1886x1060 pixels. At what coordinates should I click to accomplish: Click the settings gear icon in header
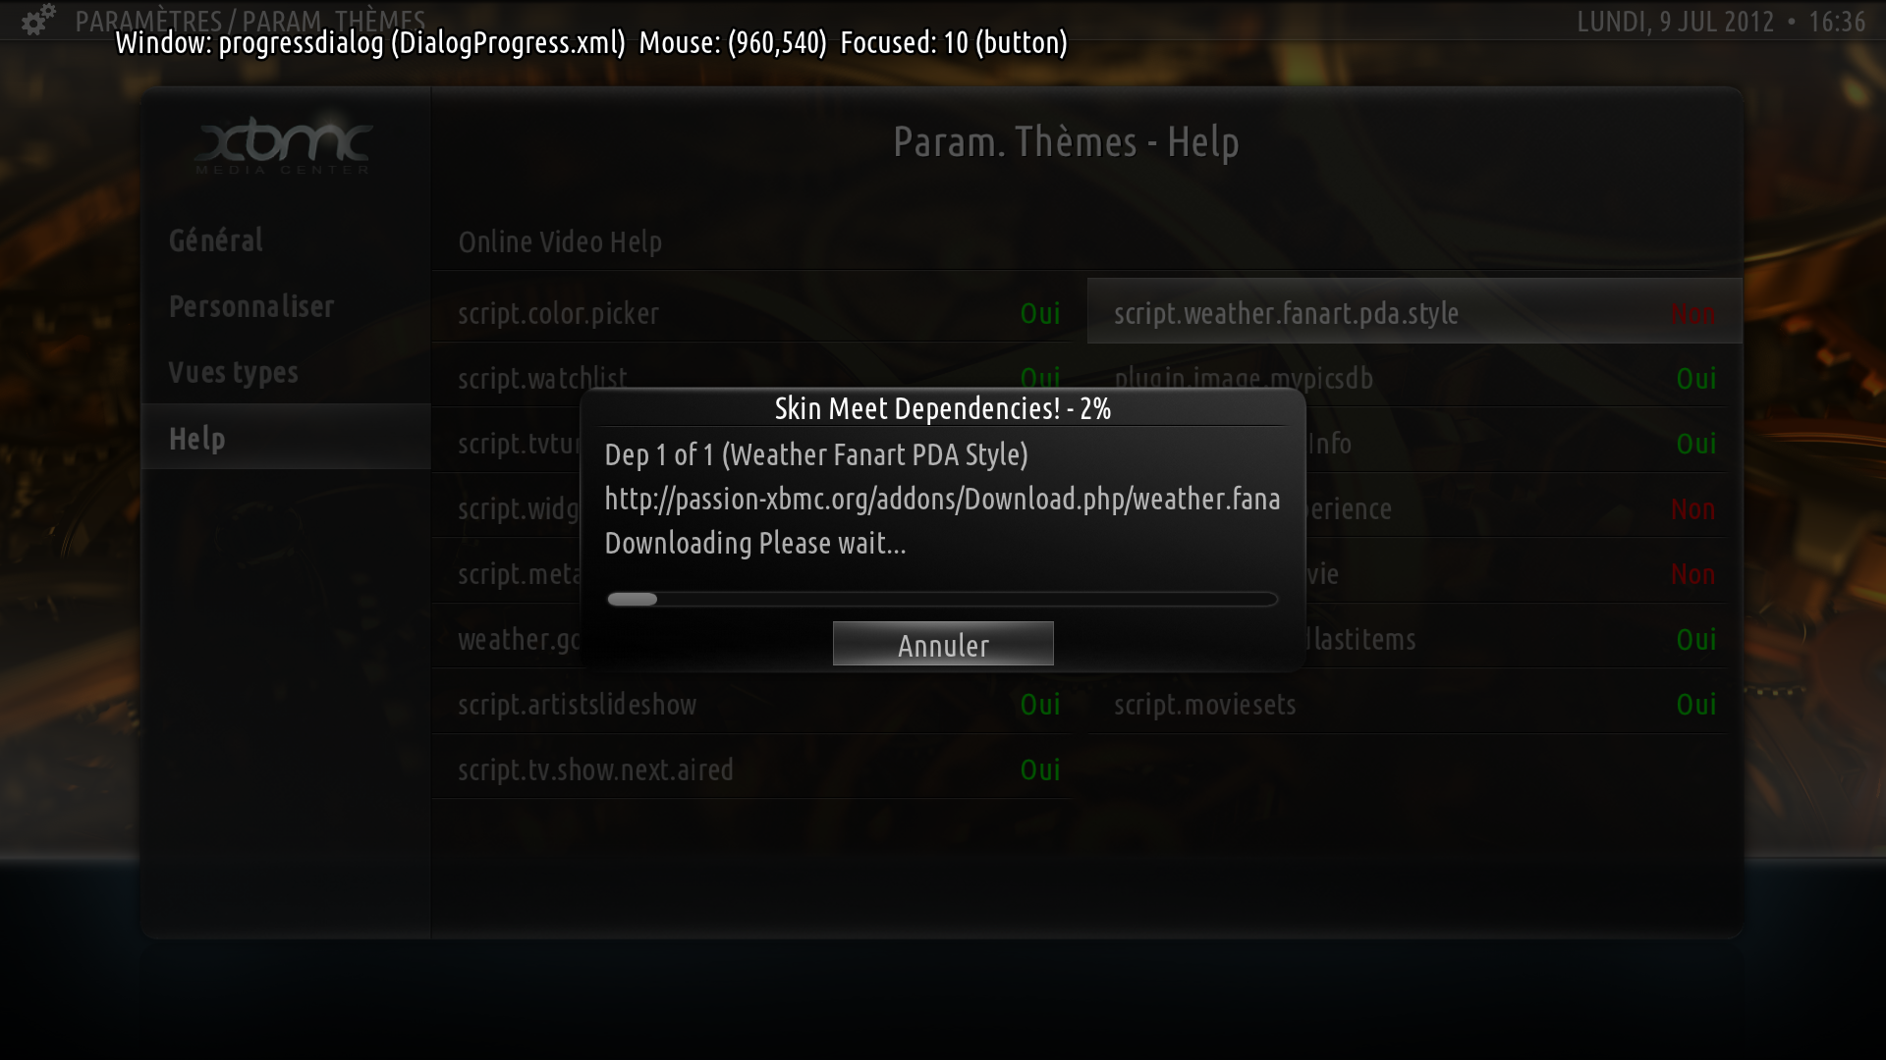(x=38, y=20)
